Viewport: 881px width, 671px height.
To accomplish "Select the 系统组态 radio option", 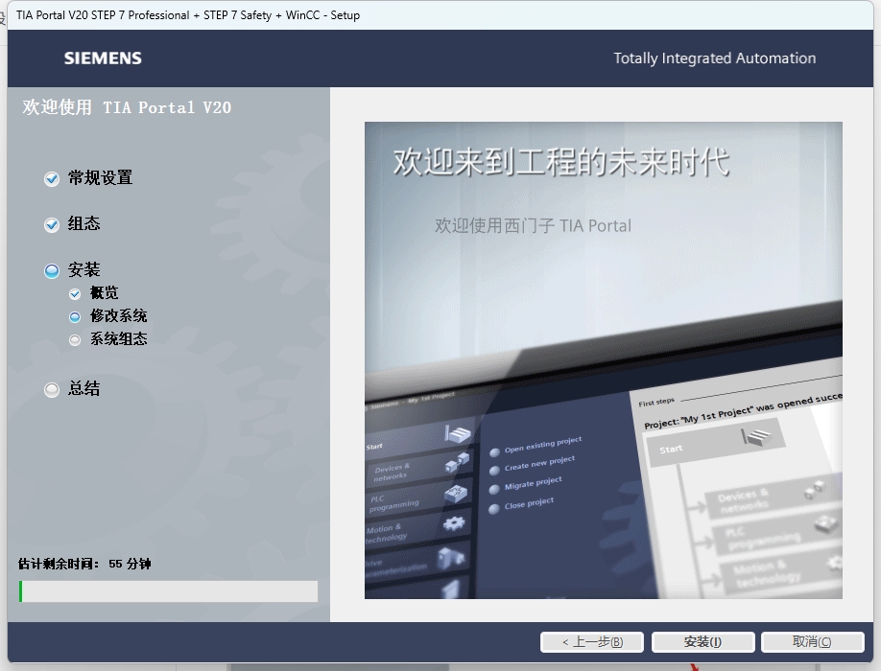I will (74, 338).
